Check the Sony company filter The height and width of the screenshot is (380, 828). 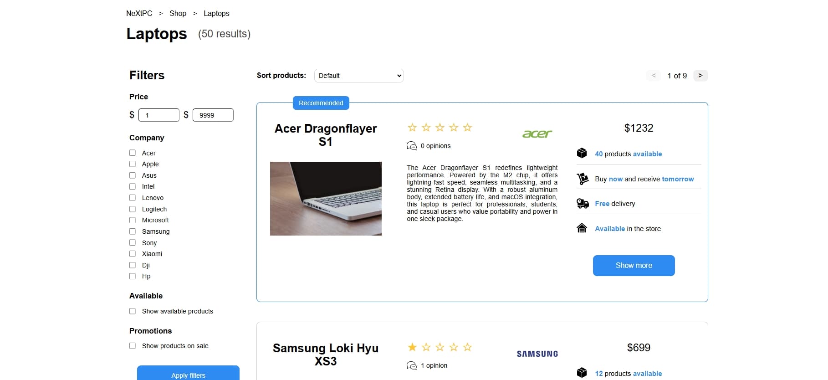click(x=133, y=242)
